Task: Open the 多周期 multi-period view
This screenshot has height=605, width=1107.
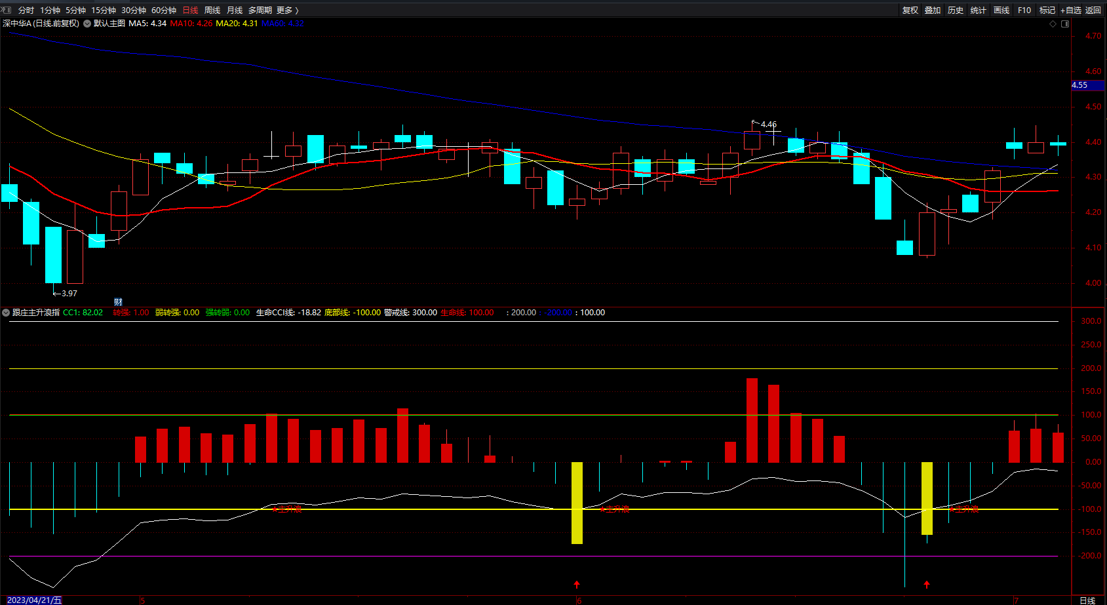Action: click(x=260, y=10)
